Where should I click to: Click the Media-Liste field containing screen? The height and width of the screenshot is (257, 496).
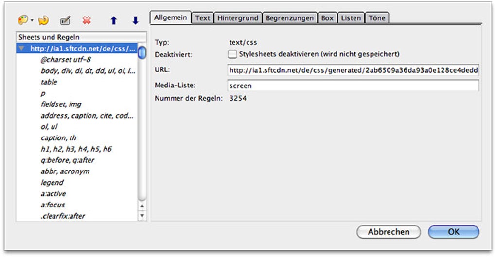point(353,86)
